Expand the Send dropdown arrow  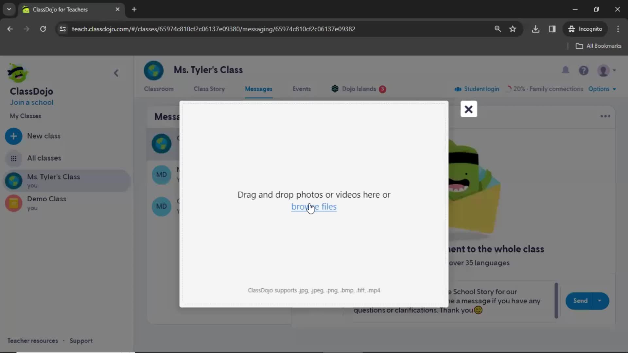coord(600,301)
